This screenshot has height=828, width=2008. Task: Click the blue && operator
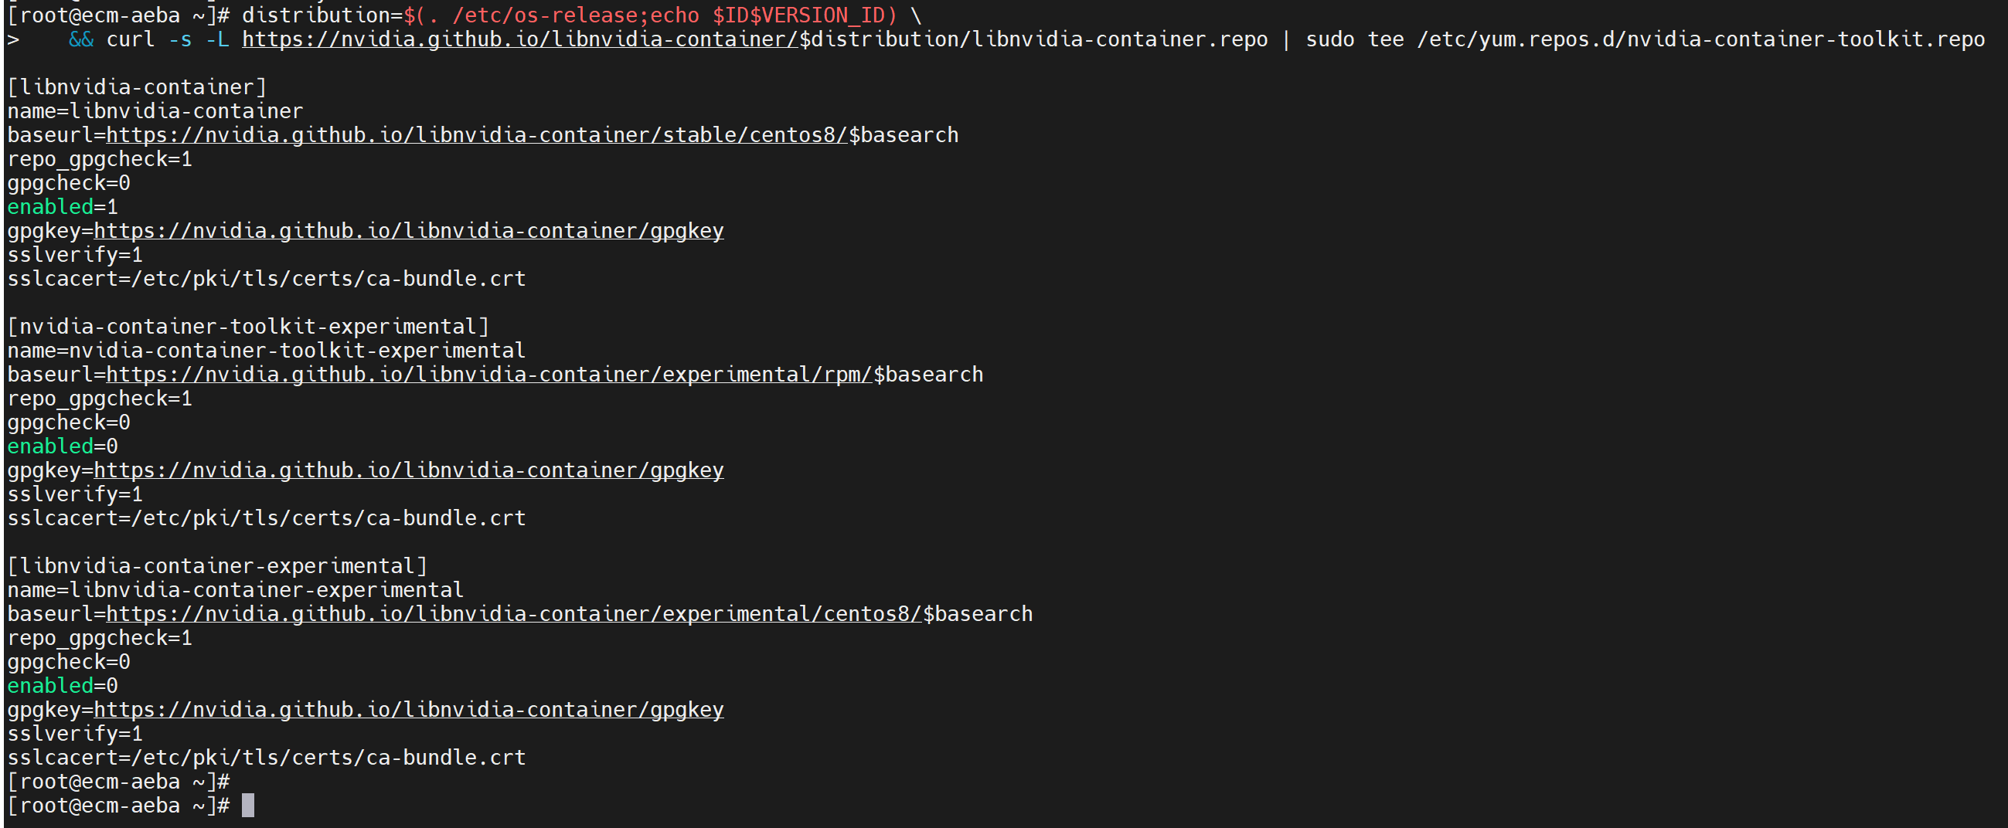[81, 39]
